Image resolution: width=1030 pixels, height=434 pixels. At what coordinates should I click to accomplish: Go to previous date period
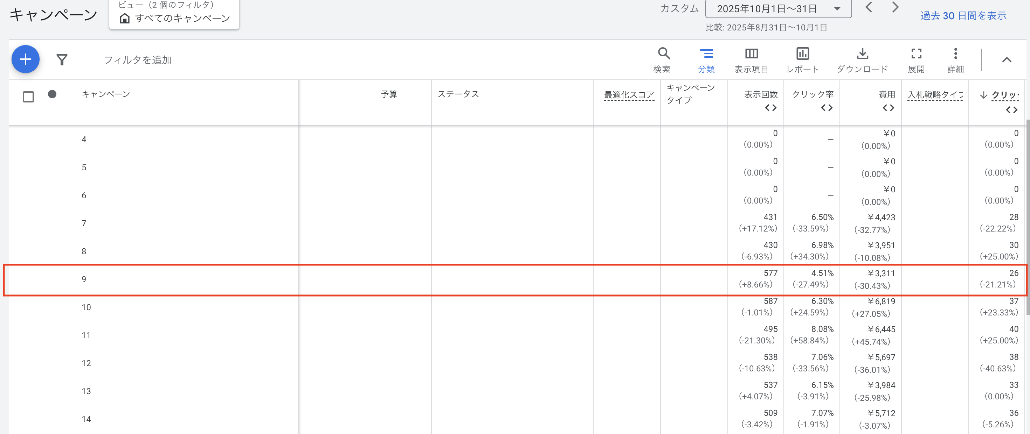[x=869, y=7]
